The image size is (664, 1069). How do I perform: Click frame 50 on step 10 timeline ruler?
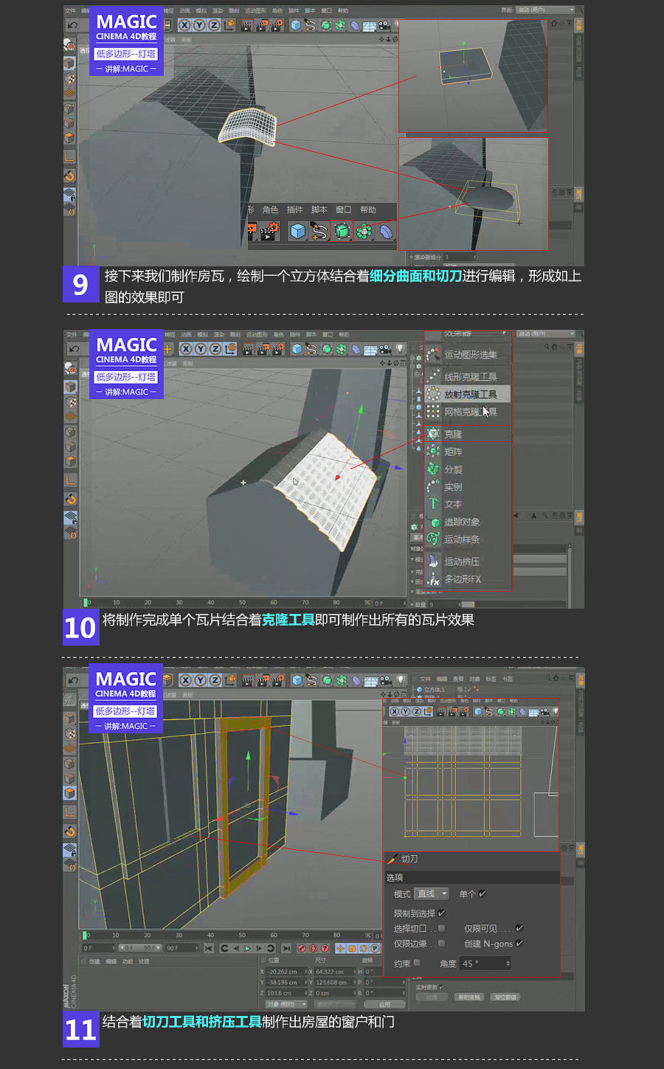(x=242, y=603)
